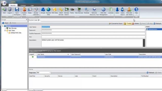The image size is (162, 91).
Task: Click Refresh in the Alarms panel
Action: (x=150, y=73)
